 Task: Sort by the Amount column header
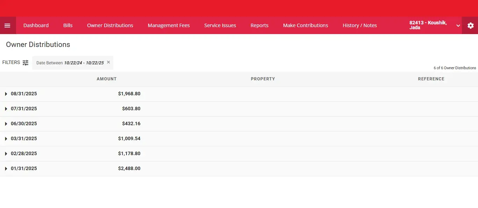[x=107, y=79]
